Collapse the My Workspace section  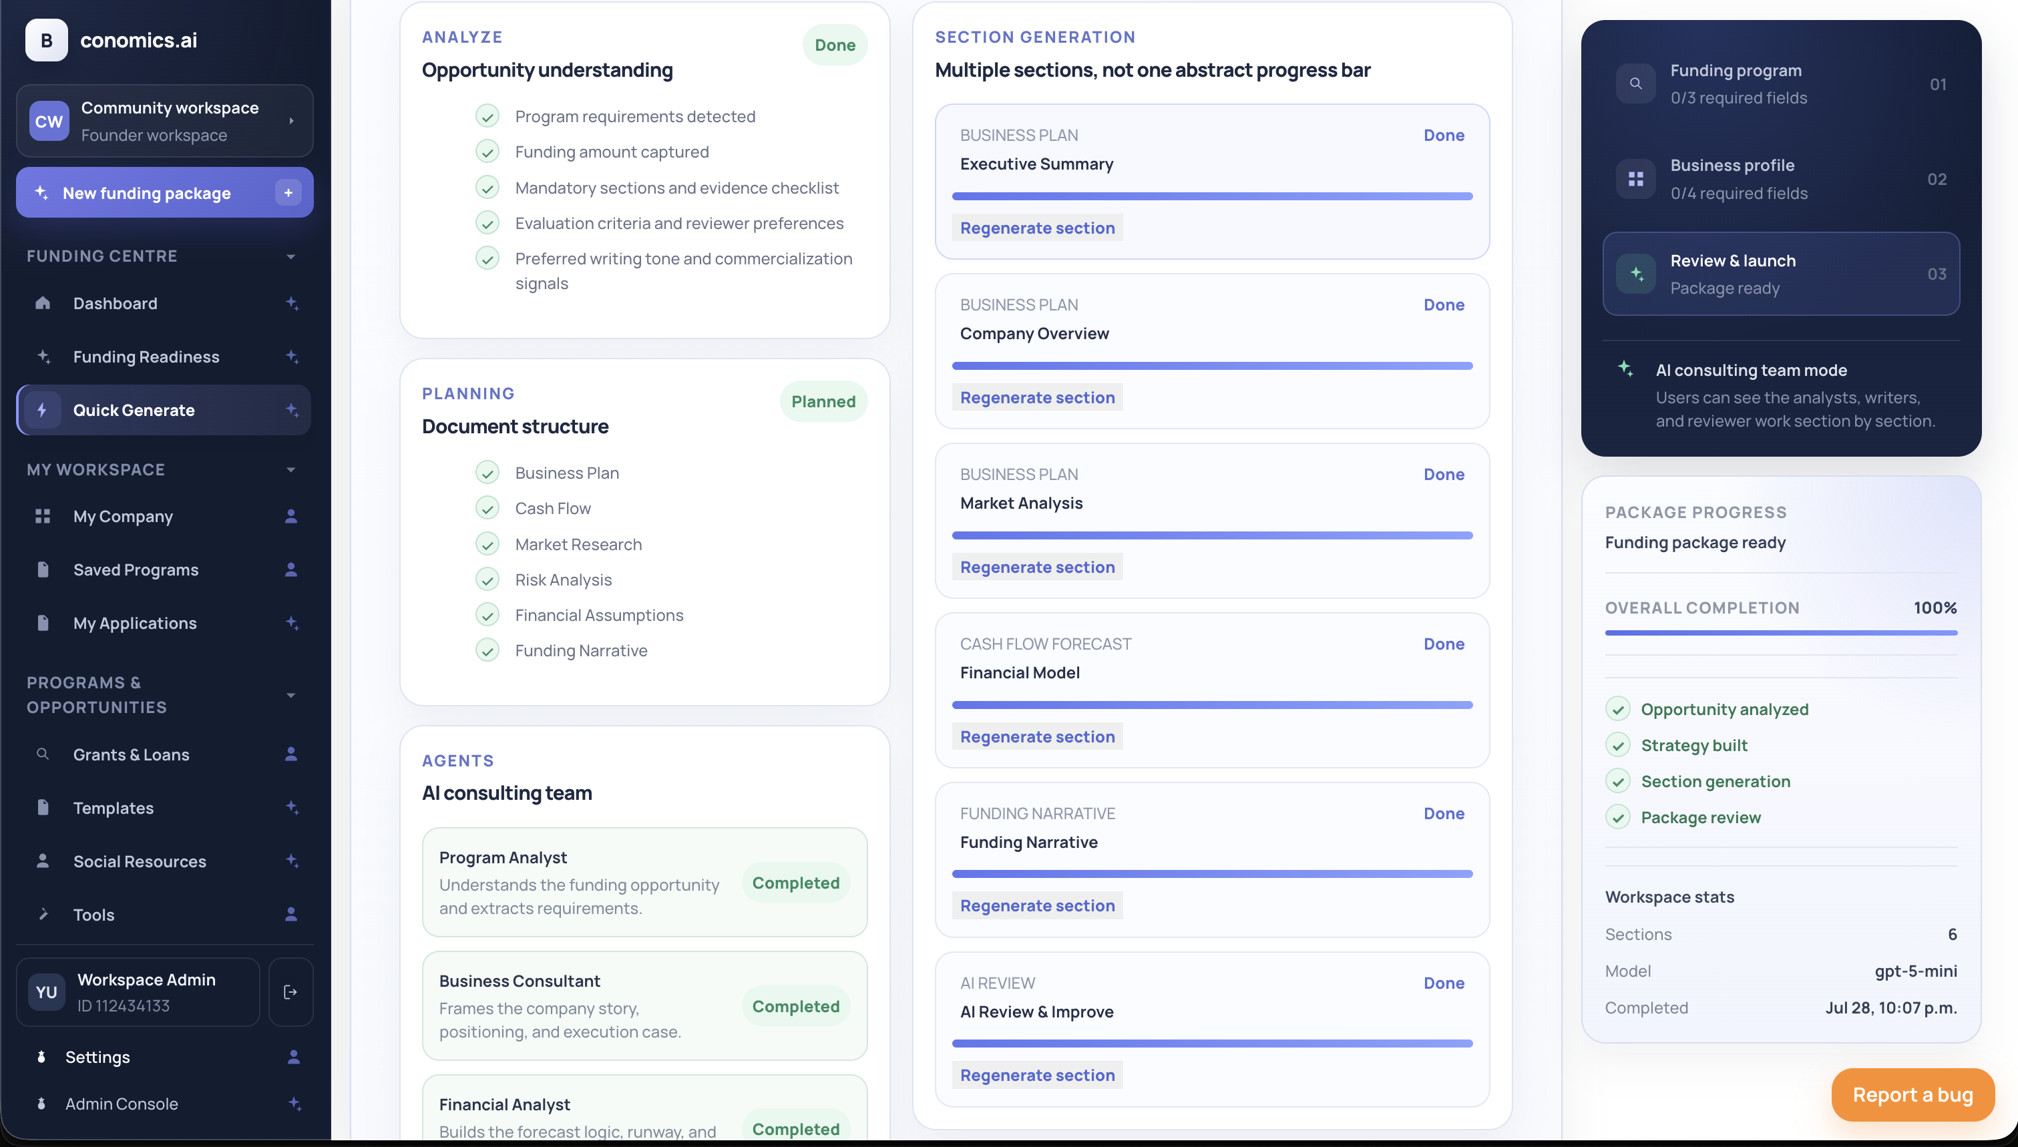[290, 469]
